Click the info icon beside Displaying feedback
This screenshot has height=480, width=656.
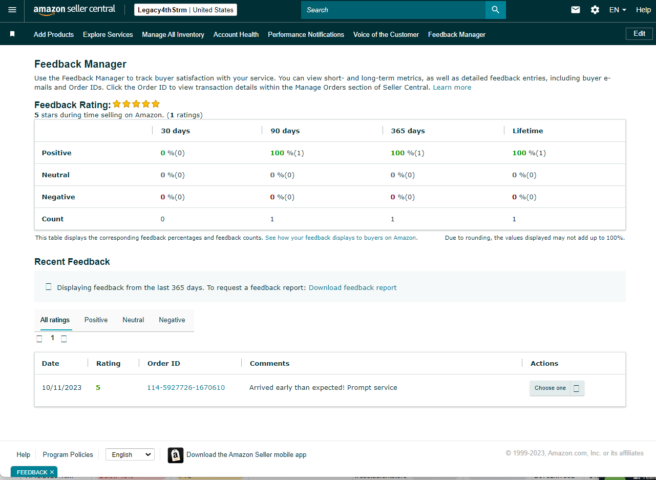coord(49,287)
